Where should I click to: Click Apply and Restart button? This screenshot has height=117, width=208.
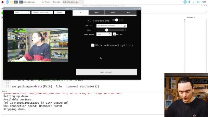106,72
